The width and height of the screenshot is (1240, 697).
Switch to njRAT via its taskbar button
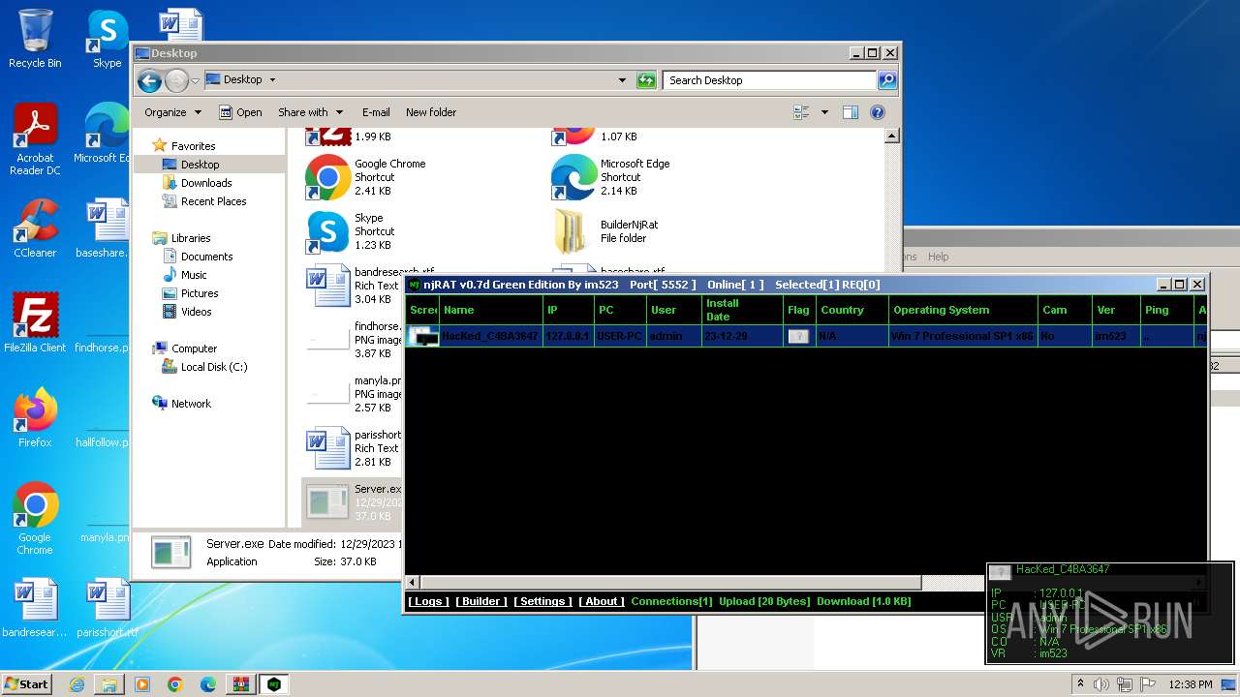274,684
